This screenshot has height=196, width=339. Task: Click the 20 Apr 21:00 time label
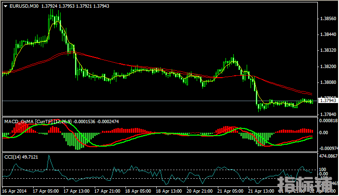click(199, 191)
